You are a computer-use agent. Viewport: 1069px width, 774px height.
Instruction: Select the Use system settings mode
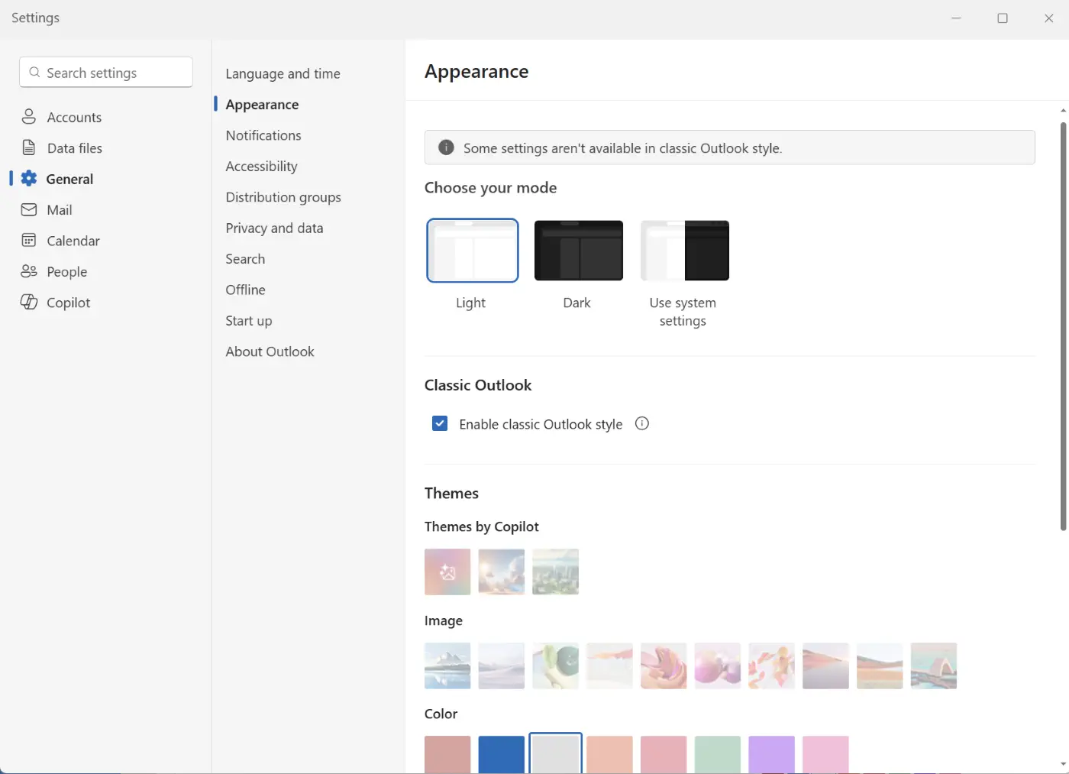click(x=685, y=251)
